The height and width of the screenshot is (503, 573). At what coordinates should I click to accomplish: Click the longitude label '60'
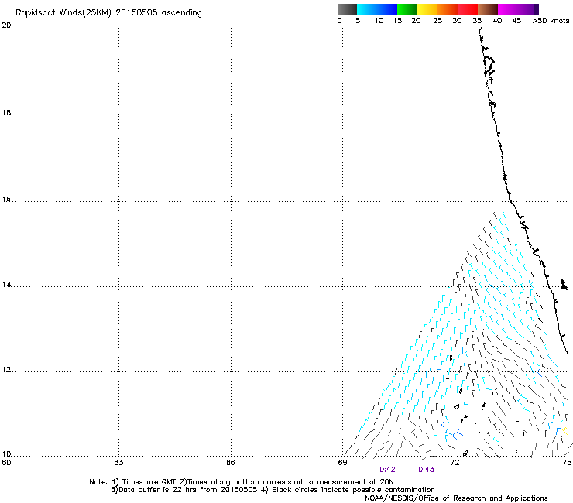tap(6, 463)
